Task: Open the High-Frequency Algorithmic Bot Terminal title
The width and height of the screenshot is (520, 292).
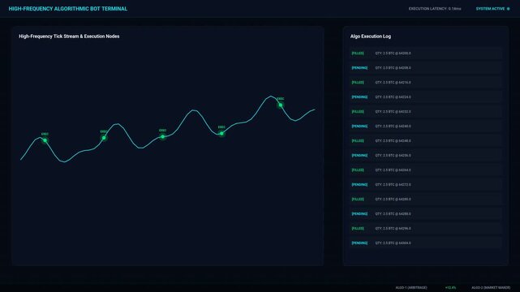Action: (68, 9)
